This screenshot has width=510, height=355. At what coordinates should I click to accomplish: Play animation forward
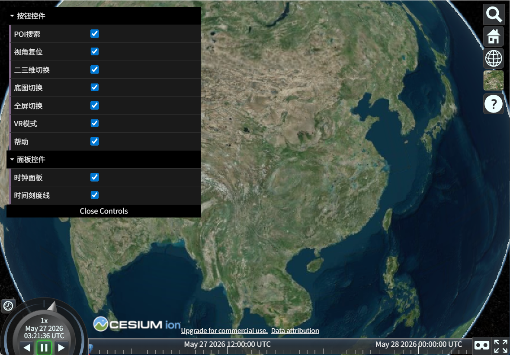click(x=61, y=348)
